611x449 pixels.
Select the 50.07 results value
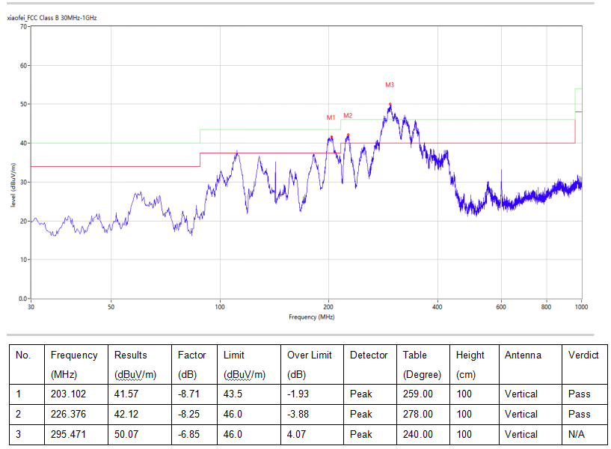pos(126,434)
